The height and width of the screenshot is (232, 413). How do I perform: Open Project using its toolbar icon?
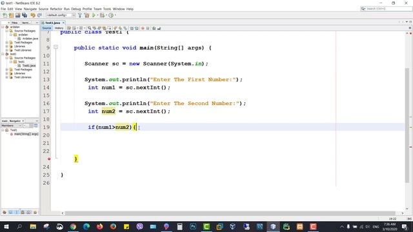coord(18,15)
